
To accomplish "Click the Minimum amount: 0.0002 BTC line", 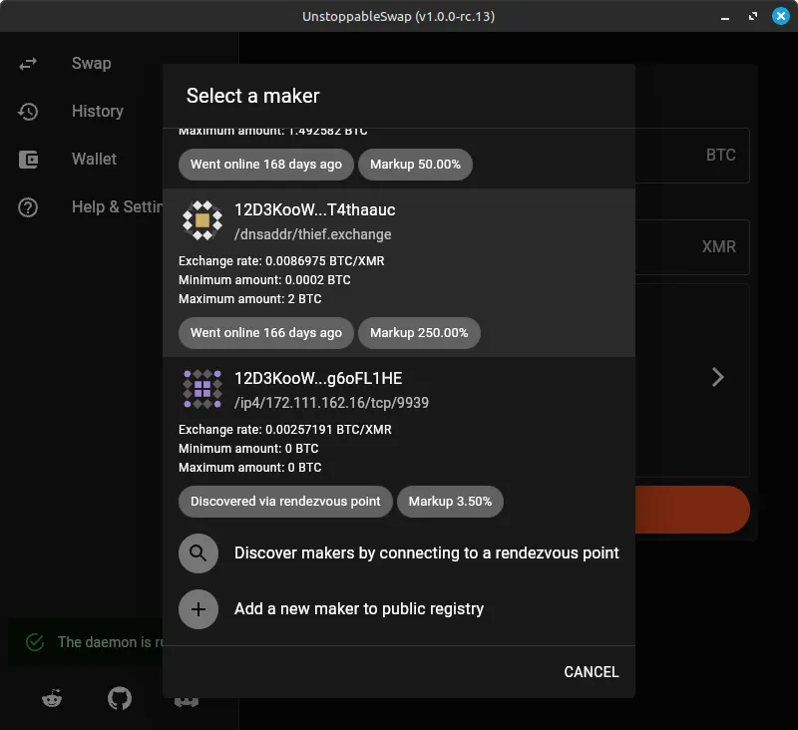I will coord(264,280).
